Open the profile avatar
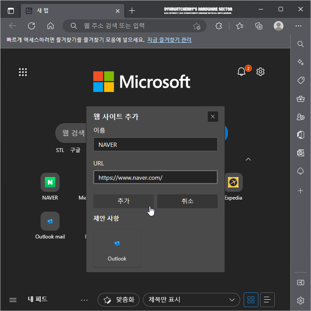 (x=279, y=26)
